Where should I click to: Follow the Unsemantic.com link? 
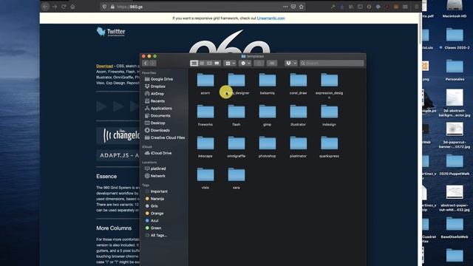coord(271,18)
